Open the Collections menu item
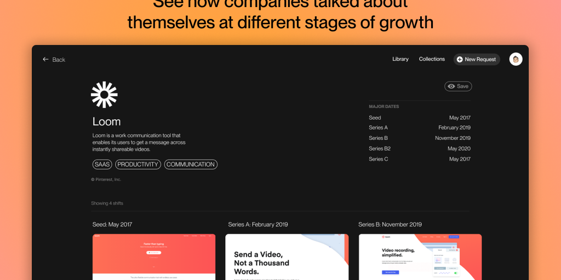Image resolution: width=561 pixels, height=280 pixels. [432, 59]
